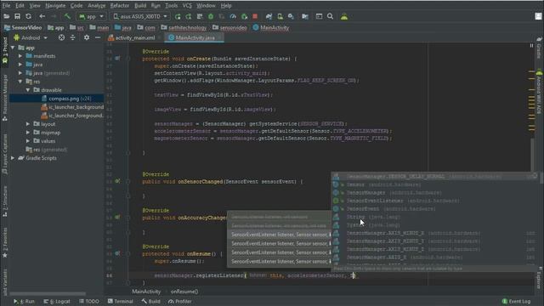Switch to MainActivity.java tab
The image size is (544, 306).
pos(195,37)
